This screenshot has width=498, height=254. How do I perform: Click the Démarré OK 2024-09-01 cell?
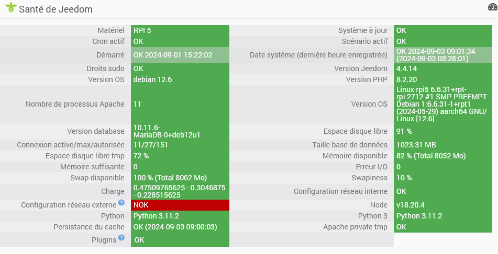[180, 55]
